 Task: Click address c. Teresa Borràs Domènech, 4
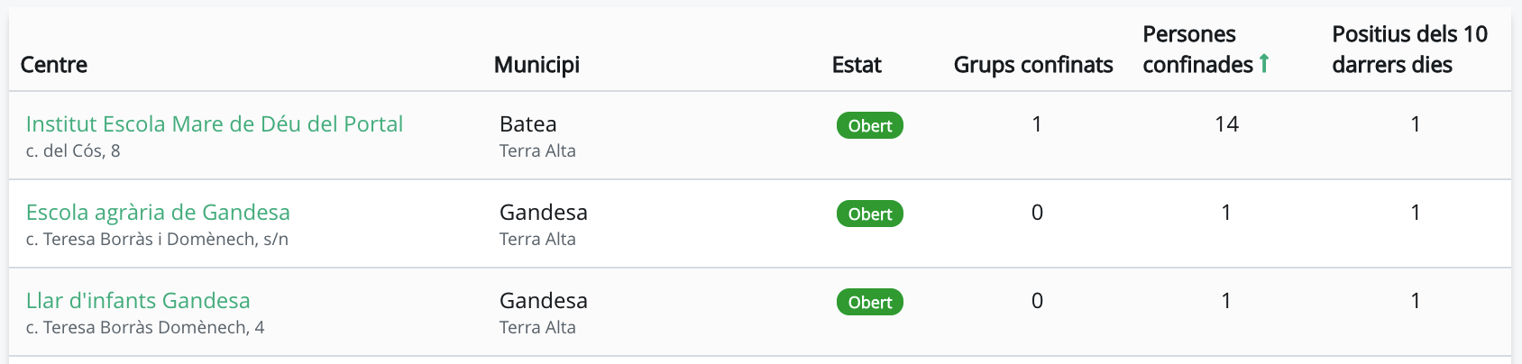coord(145,328)
